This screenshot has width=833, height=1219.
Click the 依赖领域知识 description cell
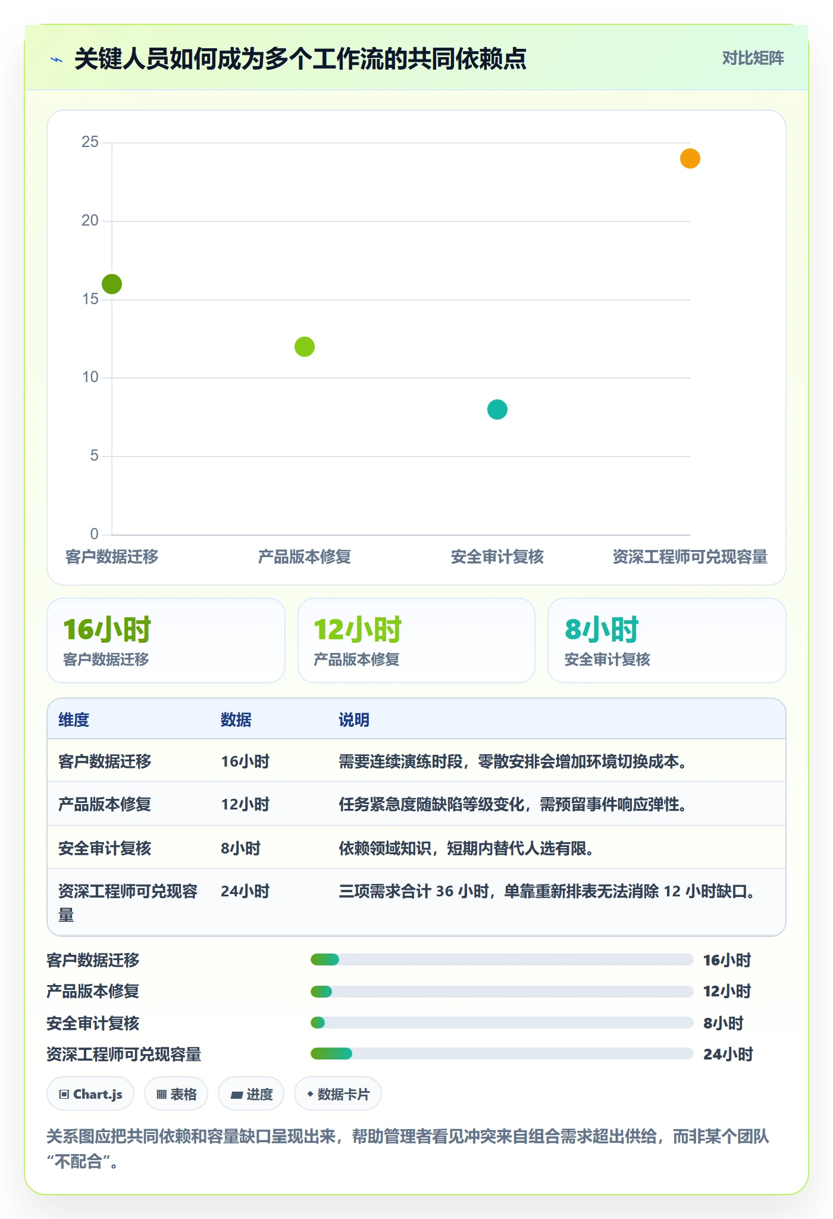[467, 848]
